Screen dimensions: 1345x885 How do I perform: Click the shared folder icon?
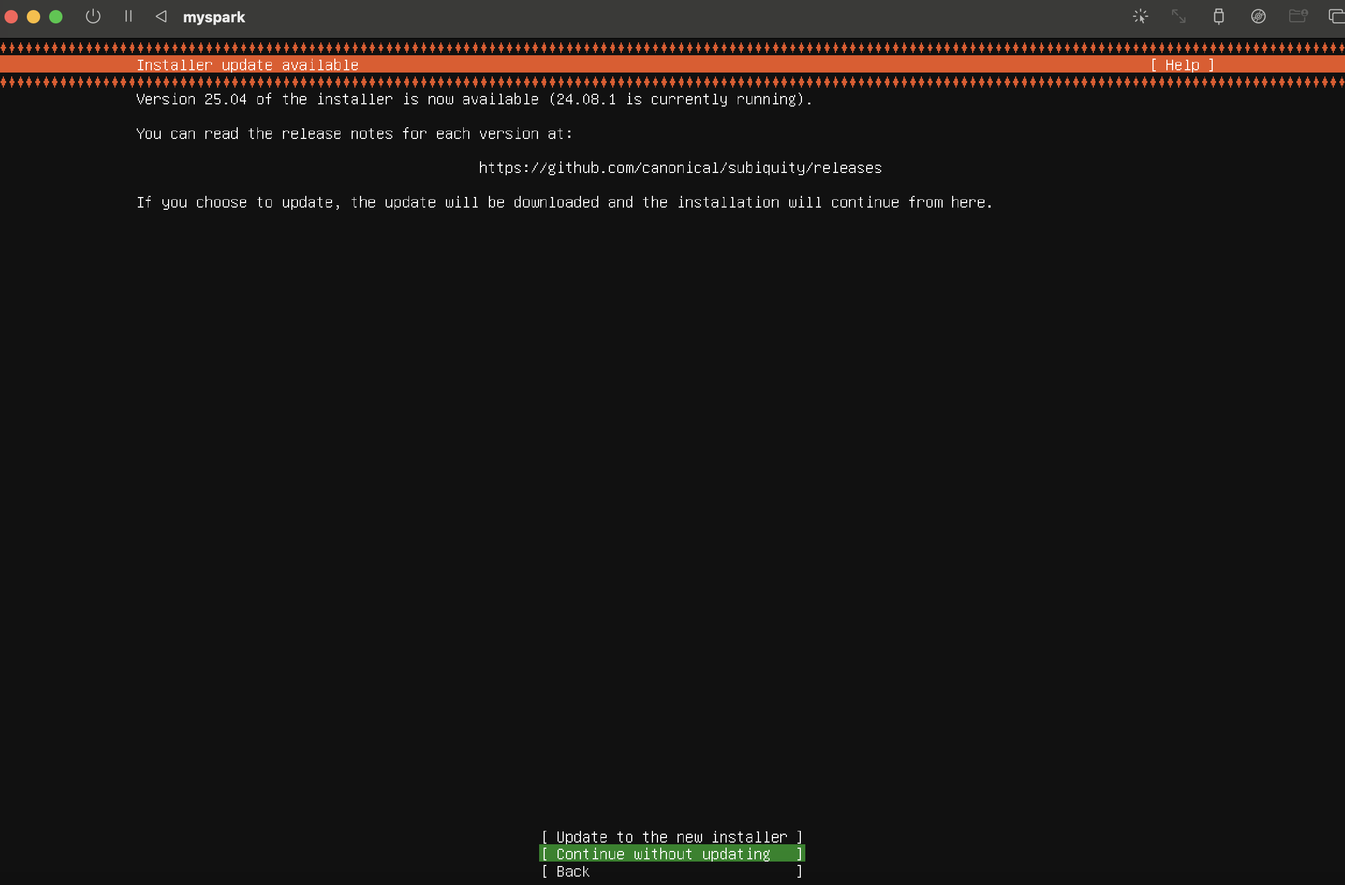(x=1298, y=16)
